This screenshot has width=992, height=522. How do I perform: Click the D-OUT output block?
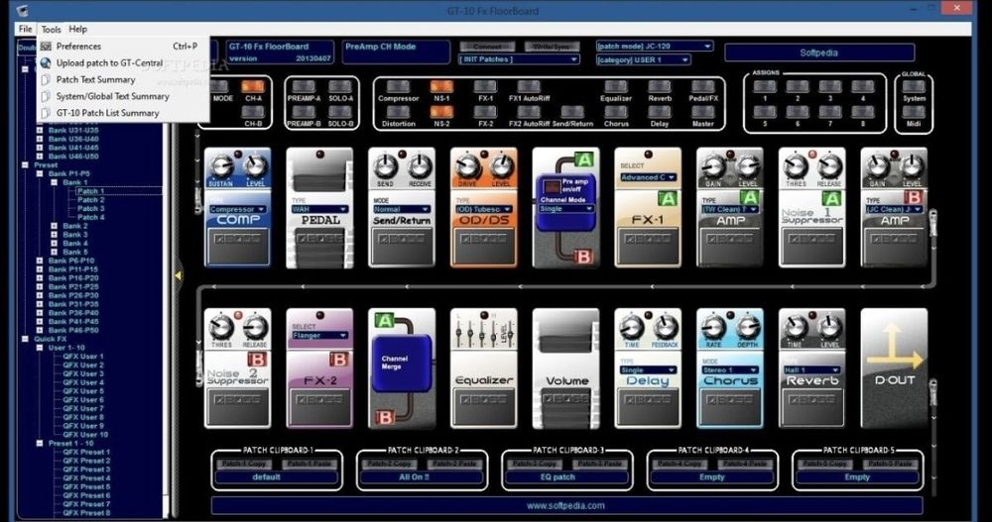pyautogui.click(x=894, y=368)
